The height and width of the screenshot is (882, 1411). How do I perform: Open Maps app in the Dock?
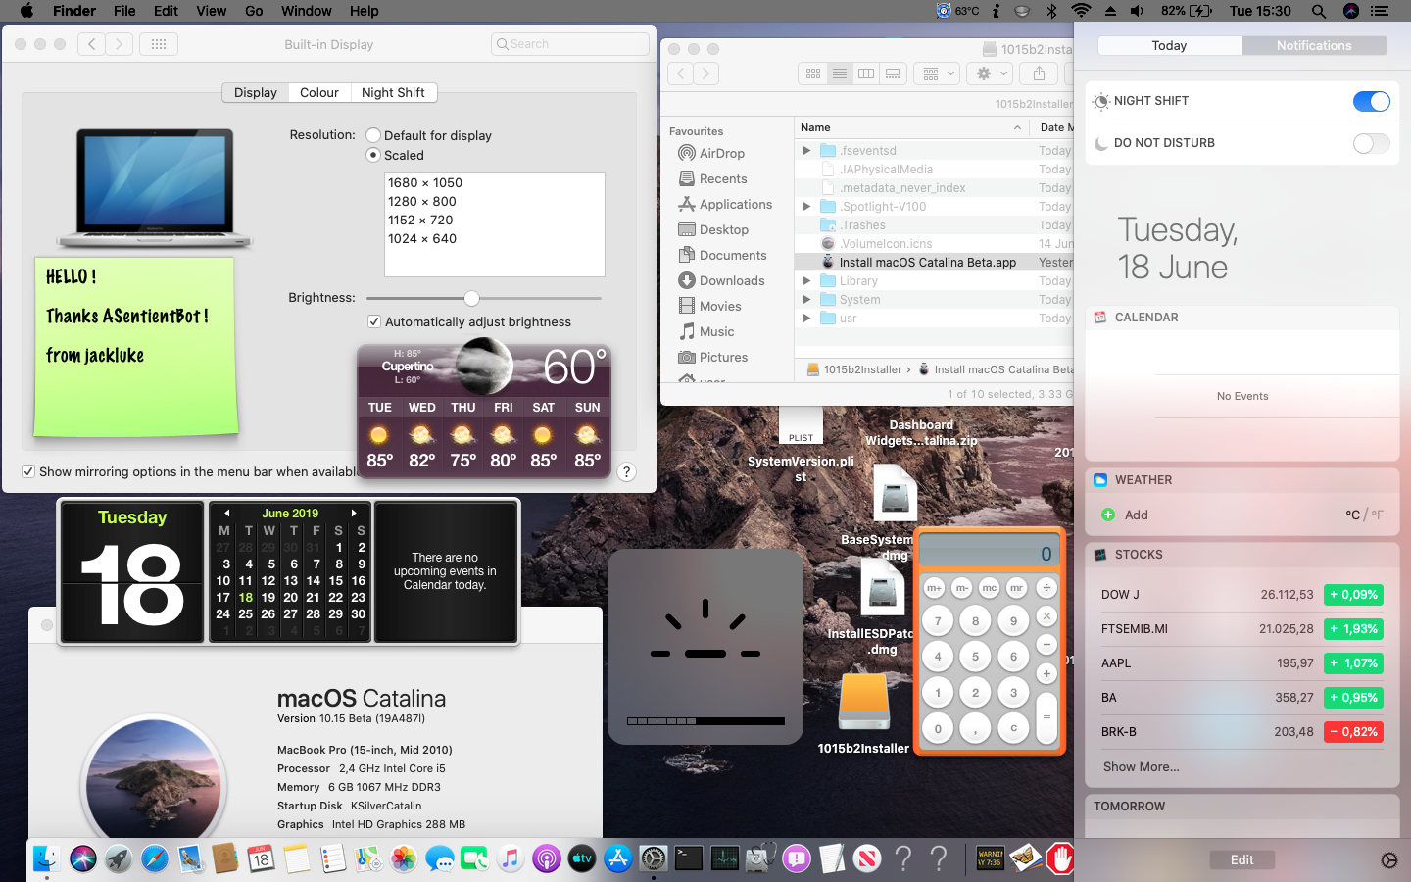(368, 859)
